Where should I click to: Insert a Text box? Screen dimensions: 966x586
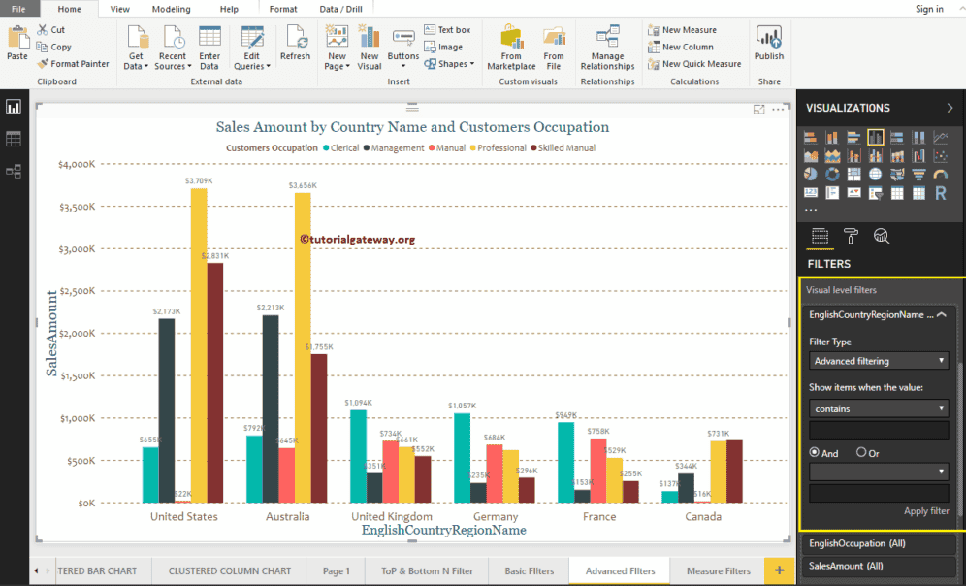click(446, 30)
